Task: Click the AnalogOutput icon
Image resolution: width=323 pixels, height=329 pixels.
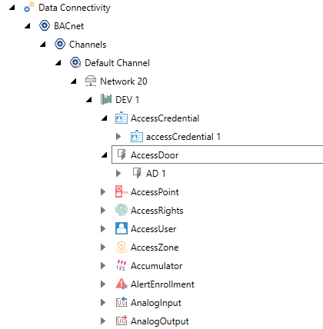Action: 122,321
